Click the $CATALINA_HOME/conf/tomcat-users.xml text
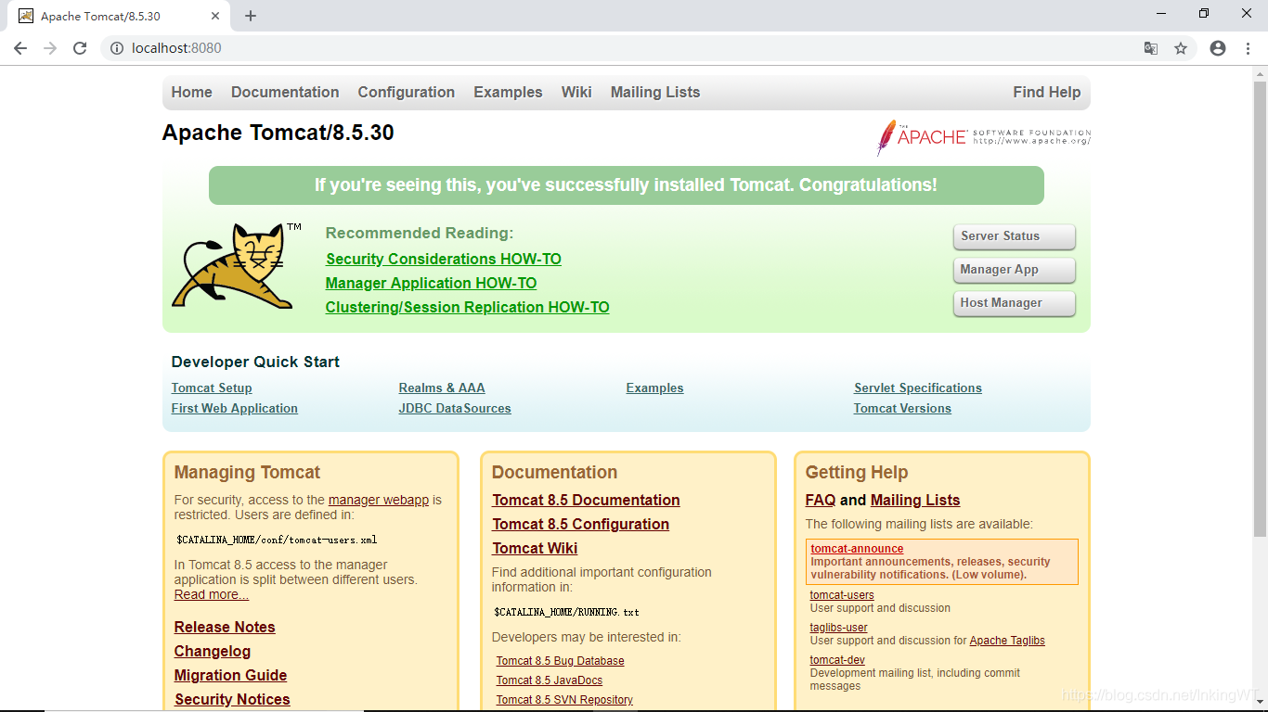Viewport: 1268px width, 712px height. coord(277,540)
